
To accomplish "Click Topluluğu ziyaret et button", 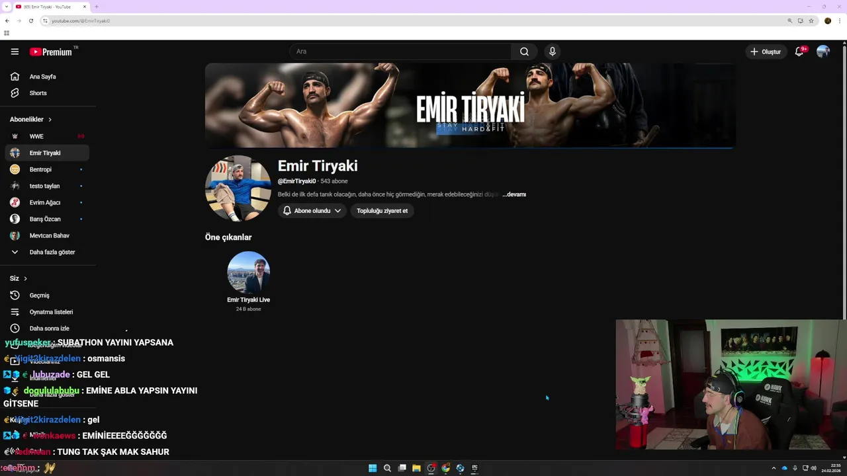I will [x=382, y=211].
